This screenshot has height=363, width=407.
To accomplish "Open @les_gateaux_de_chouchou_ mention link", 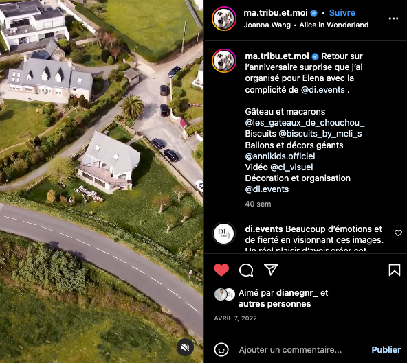I will tap(305, 123).
